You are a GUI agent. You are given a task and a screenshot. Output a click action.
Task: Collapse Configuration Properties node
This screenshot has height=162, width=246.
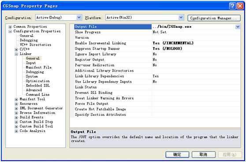pos(10,31)
